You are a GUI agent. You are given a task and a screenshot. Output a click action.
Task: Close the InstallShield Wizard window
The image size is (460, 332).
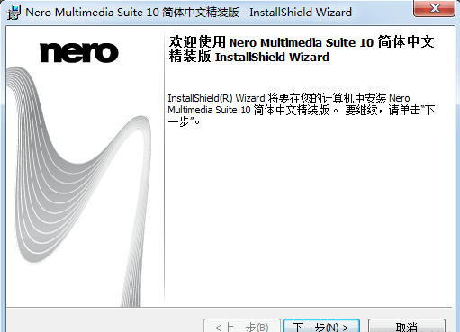pyautogui.click(x=435, y=8)
